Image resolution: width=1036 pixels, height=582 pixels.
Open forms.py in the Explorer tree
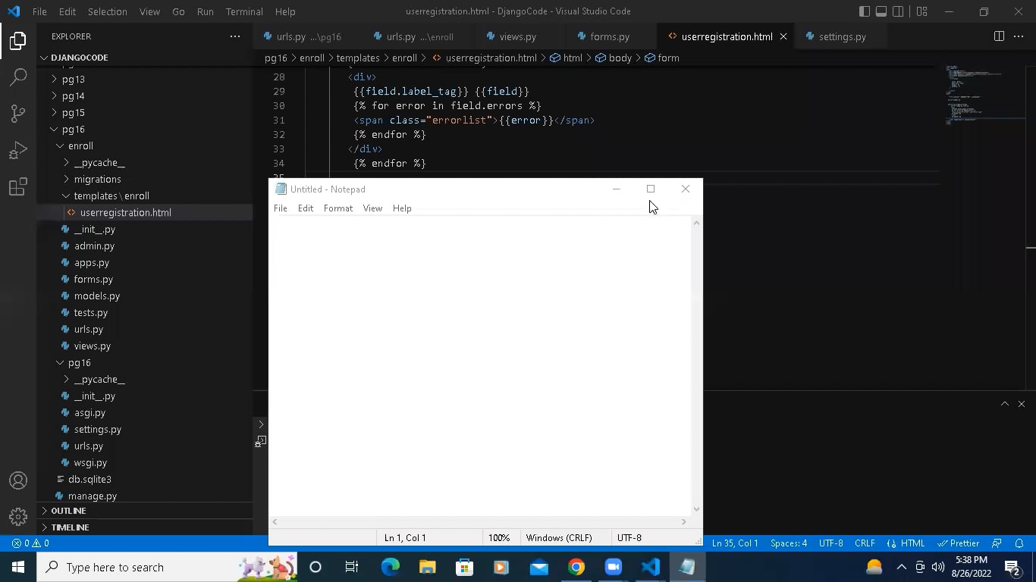click(93, 279)
